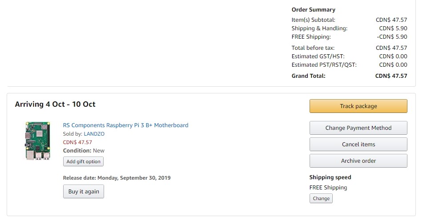Viewport: 427px width, 221px height.
Task: Select Cancel items button
Action: [358, 144]
